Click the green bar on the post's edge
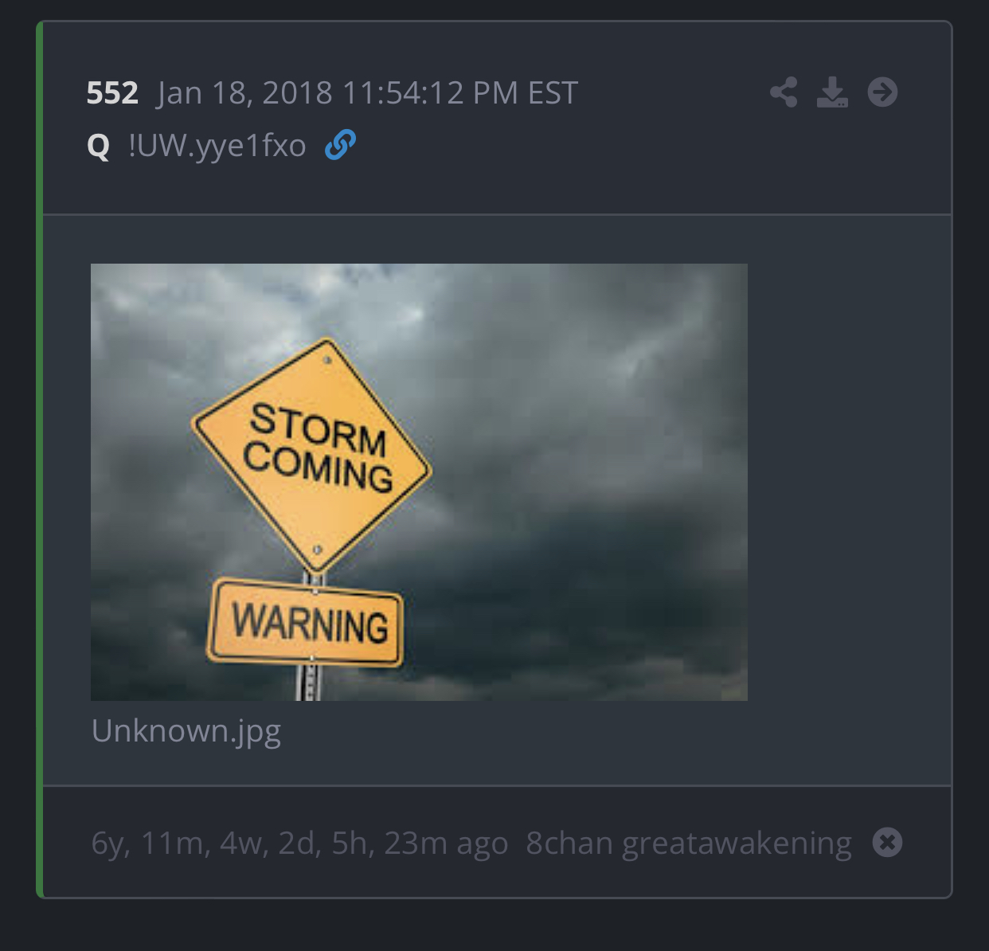The image size is (989, 951). click(39, 460)
